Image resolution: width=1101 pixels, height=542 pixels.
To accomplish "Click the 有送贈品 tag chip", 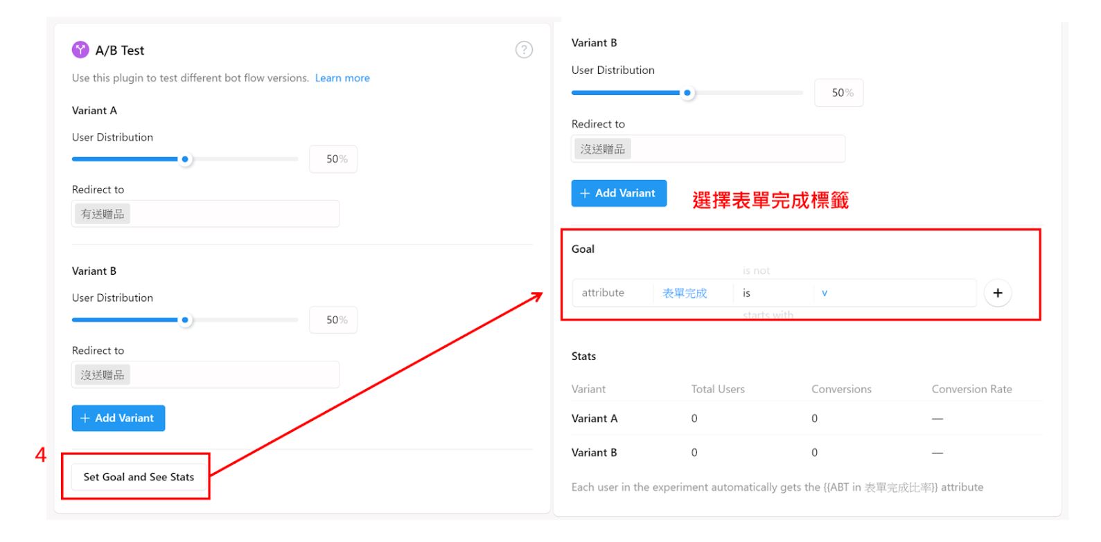I will (x=103, y=214).
